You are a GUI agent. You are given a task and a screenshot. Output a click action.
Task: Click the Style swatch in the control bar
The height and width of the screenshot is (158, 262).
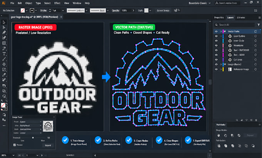coord(146,10)
